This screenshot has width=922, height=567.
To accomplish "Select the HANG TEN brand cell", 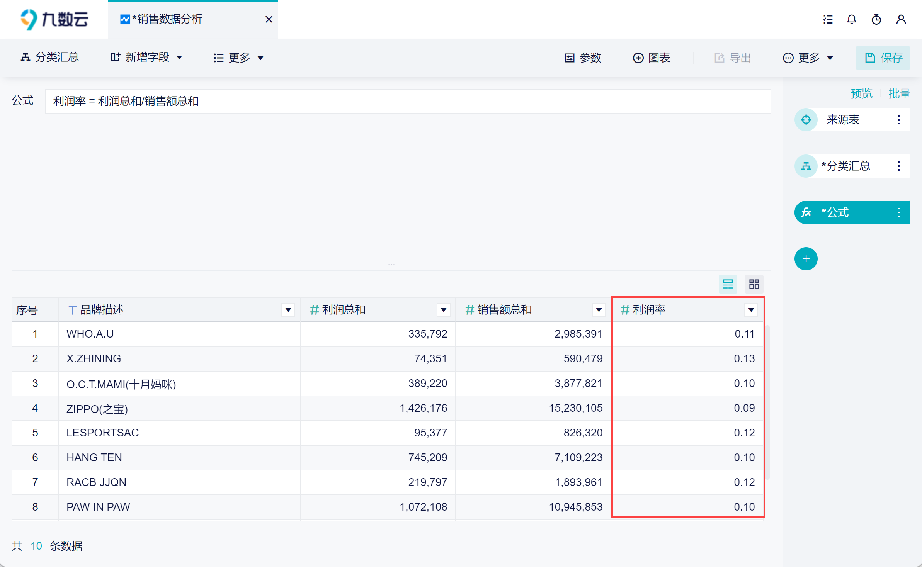I will (179, 458).
